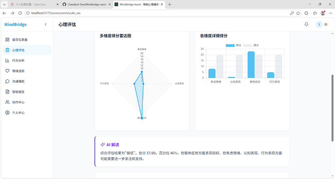335x179 pixels.
Task: Click the 心理评估 page title
Action: (x=67, y=25)
